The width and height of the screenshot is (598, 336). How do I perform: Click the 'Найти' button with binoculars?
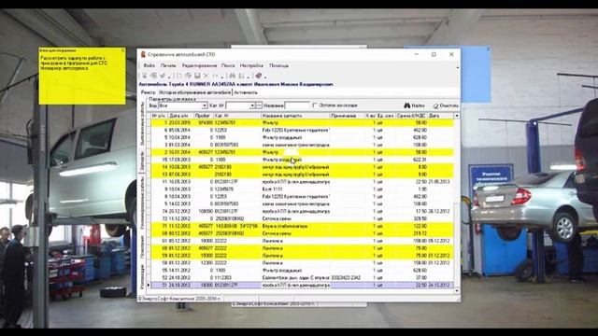point(414,105)
